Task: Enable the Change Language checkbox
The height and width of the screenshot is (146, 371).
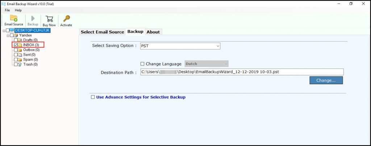Action: [x=142, y=64]
